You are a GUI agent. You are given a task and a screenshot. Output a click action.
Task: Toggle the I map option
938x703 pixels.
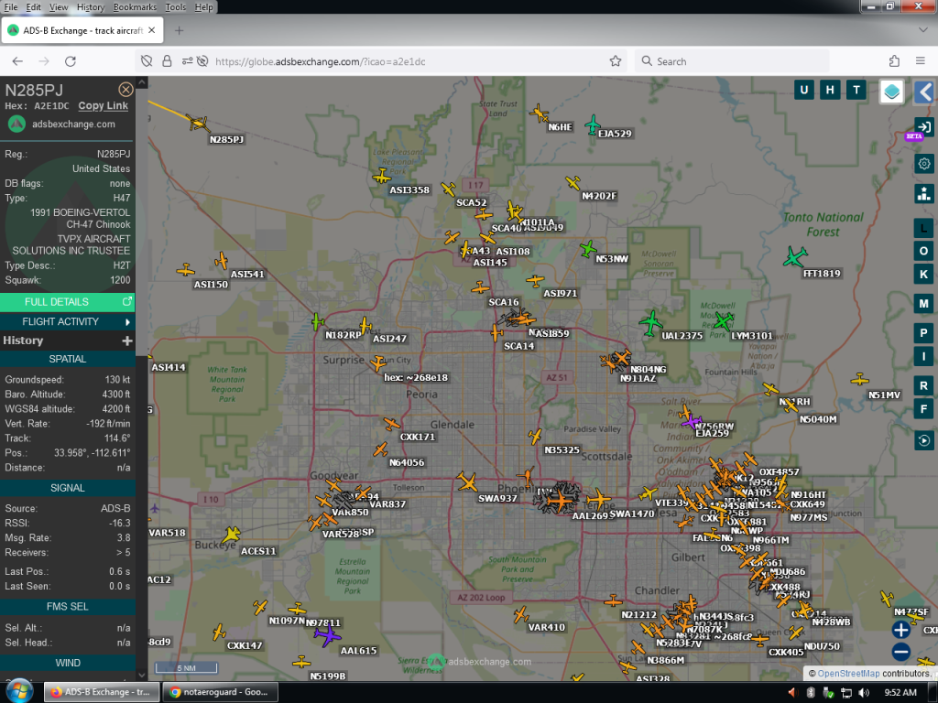[923, 356]
